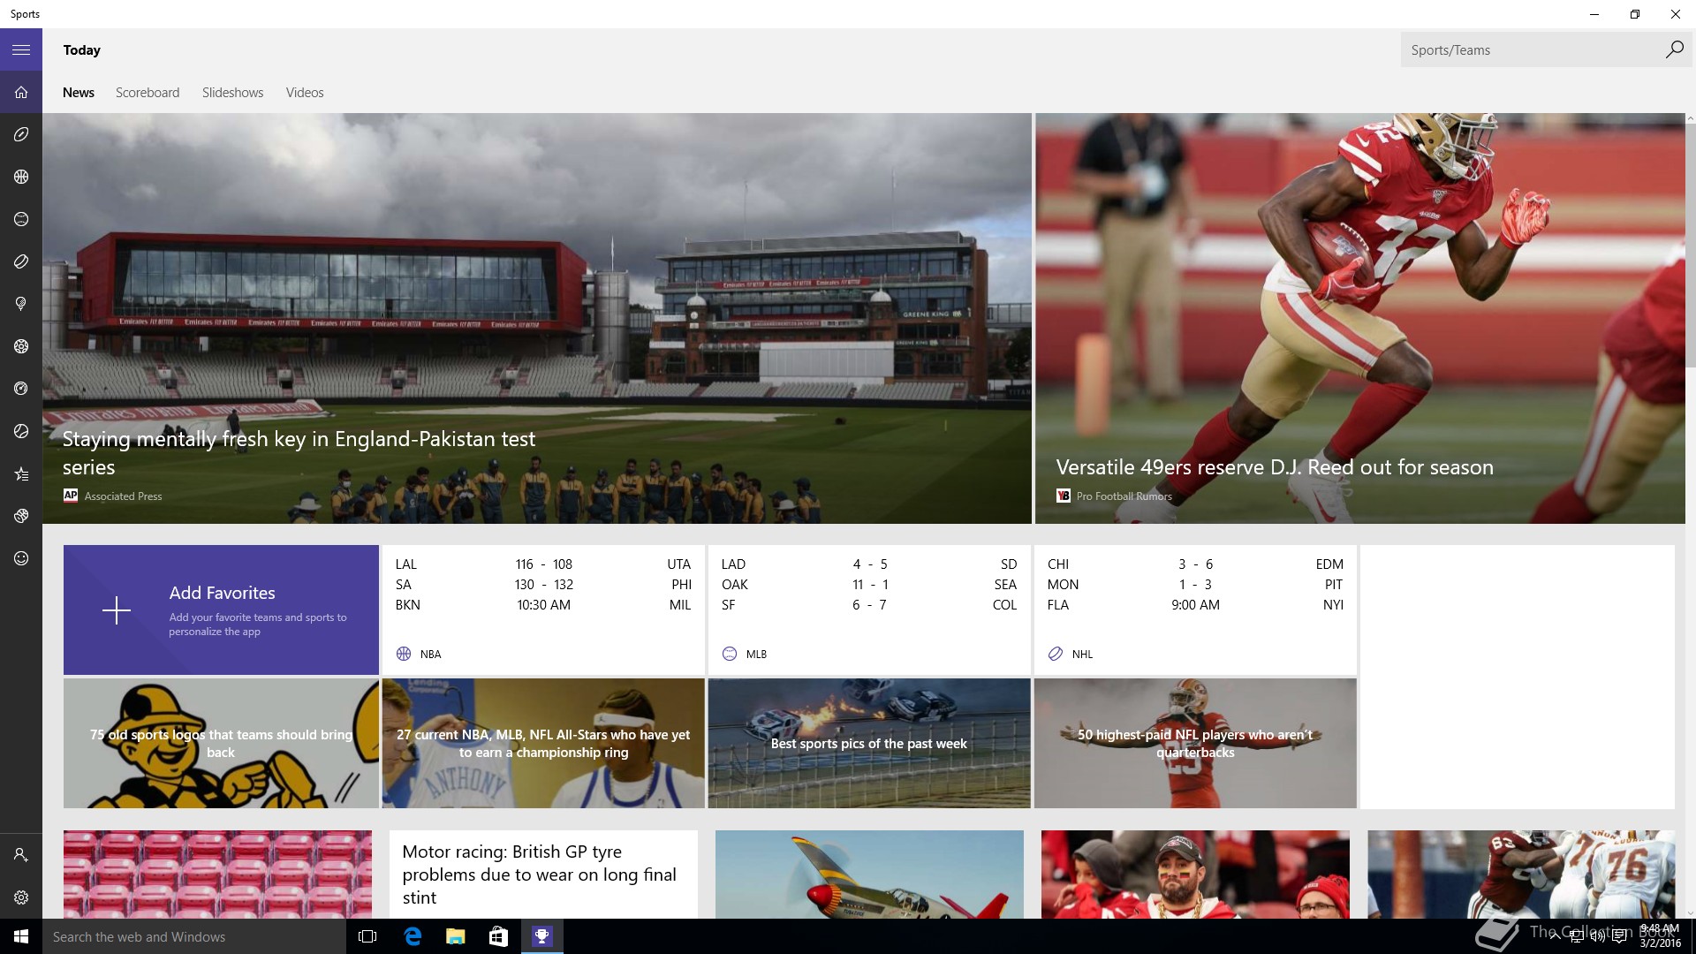Click the vertical scrollbar on right edge

(x=1691, y=247)
